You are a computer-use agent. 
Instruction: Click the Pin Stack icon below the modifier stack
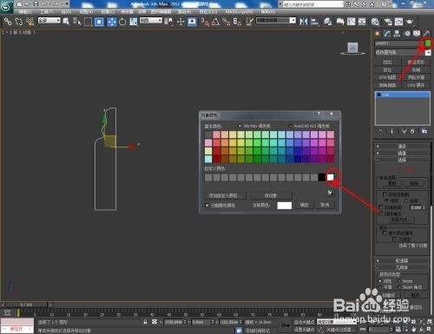(380, 131)
